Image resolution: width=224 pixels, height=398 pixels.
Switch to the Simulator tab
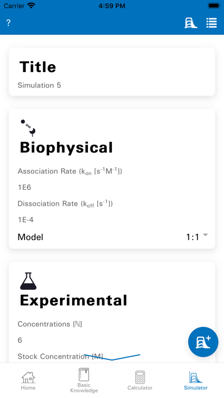click(x=195, y=380)
